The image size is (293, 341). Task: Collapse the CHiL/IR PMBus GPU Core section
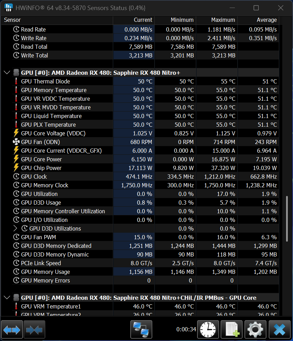point(7,298)
